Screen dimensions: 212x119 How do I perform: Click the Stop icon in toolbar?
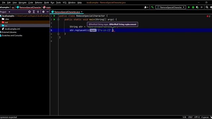(202, 7)
